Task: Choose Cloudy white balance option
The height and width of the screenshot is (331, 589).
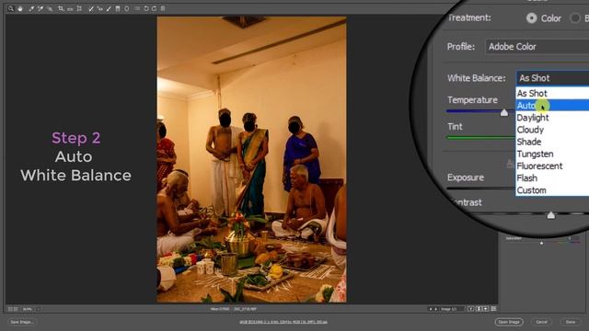Action: (552, 130)
